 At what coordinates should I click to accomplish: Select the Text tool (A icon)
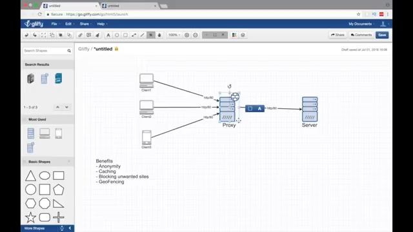108,35
